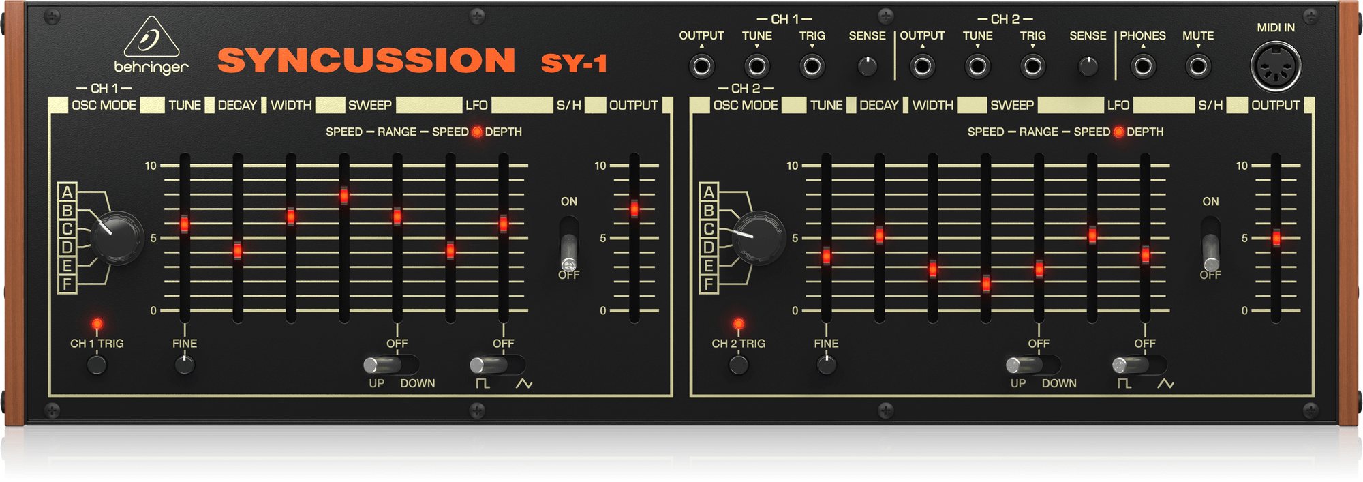The height and width of the screenshot is (482, 1363).
Task: Click the CH 2 TRIG jack
Action: pos(1032,67)
